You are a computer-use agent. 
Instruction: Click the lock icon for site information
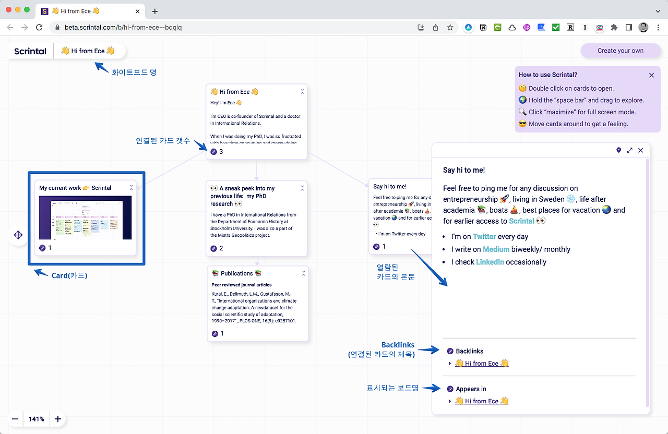coord(57,28)
